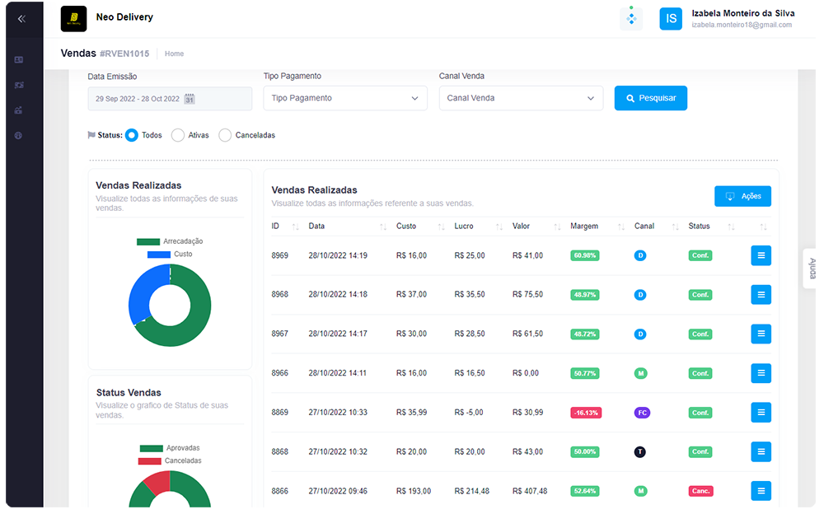824x514 pixels.
Task: Open the Tipo Pagamento dropdown
Action: click(x=345, y=98)
